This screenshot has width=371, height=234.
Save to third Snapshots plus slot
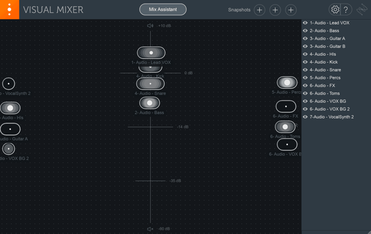[291, 10]
